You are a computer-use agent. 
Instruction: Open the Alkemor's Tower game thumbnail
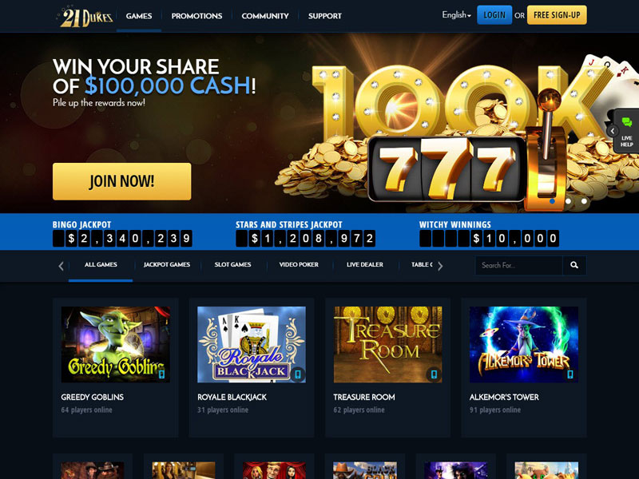pyautogui.click(x=524, y=345)
